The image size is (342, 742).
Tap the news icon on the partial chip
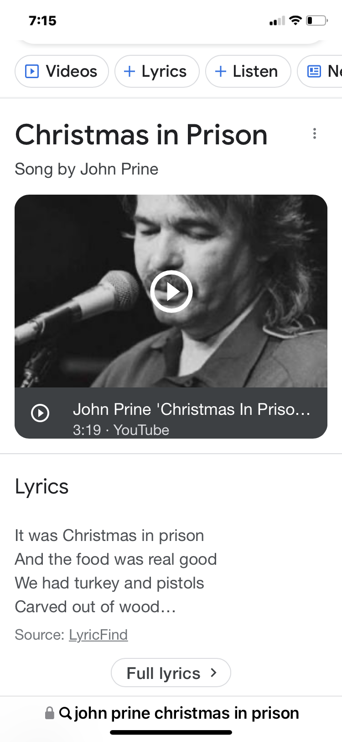coord(314,71)
